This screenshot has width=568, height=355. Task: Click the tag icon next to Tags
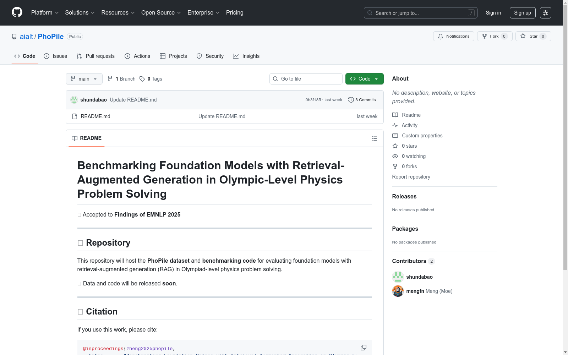(x=142, y=79)
